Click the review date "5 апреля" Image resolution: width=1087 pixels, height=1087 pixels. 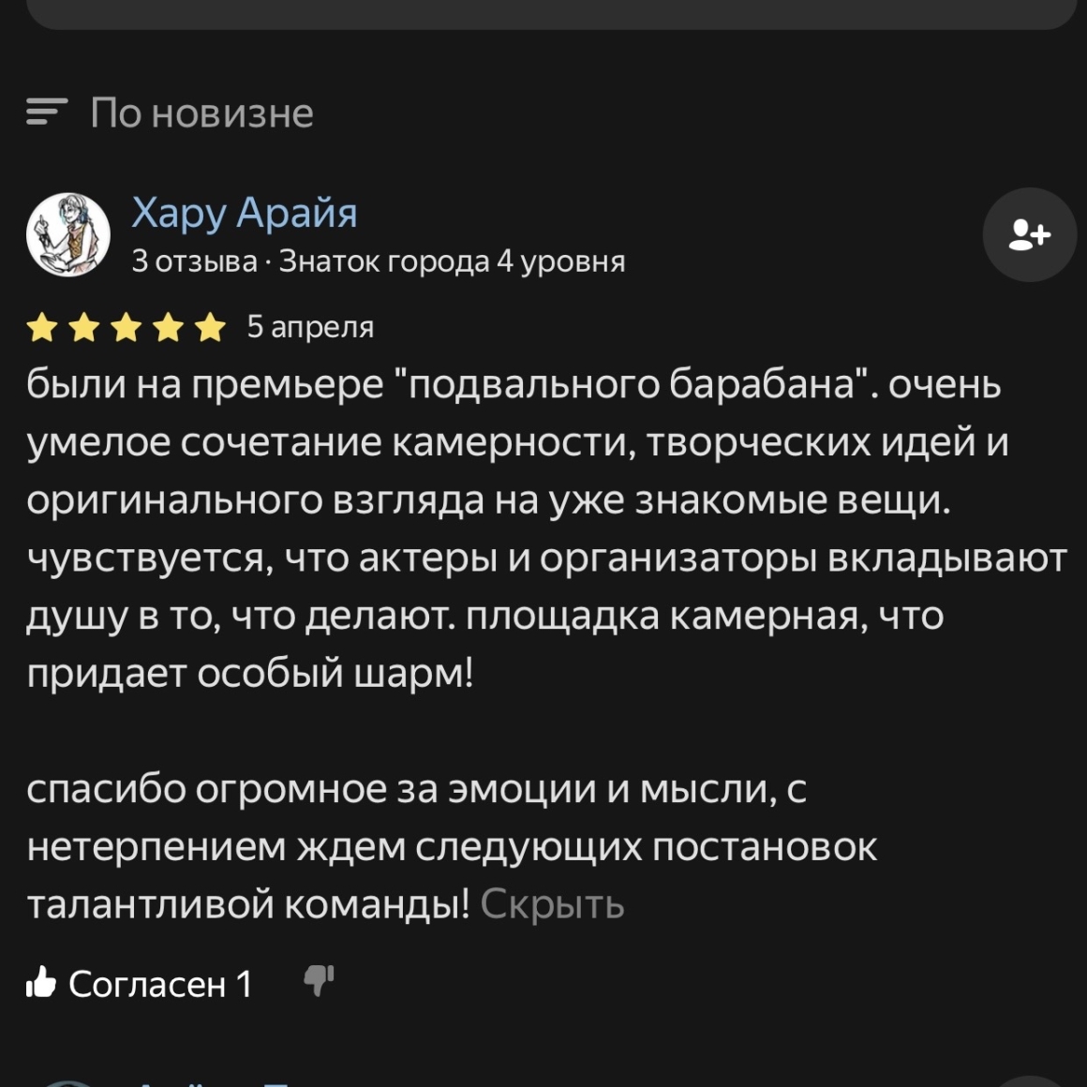(x=310, y=327)
